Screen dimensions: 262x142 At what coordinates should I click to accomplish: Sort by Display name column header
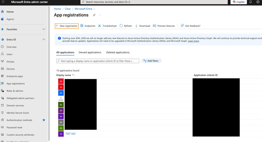(64, 75)
